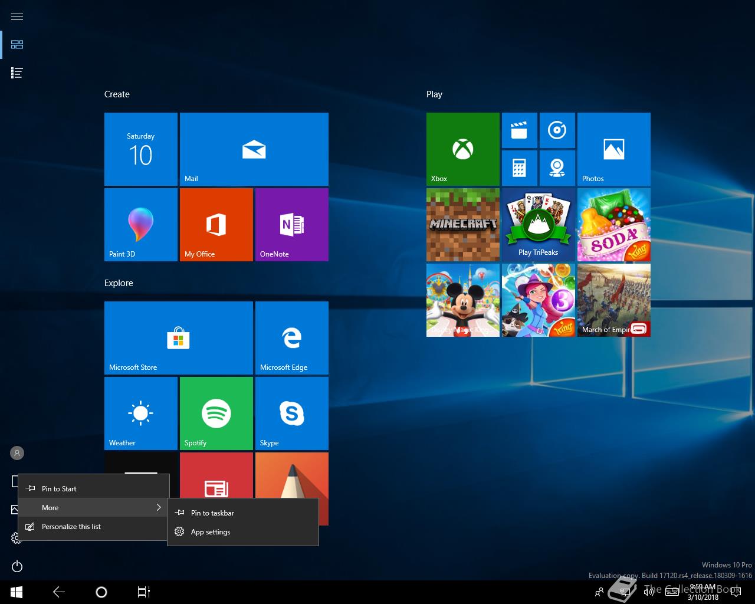Screen dimensions: 755x604
Task: Open the Disney Magic Kingdoms tile
Action: pyautogui.click(x=463, y=300)
